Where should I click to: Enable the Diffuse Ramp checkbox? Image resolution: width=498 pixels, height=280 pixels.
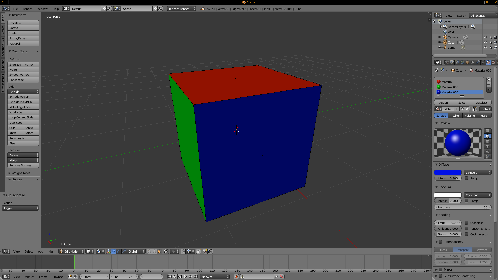[x=466, y=178]
